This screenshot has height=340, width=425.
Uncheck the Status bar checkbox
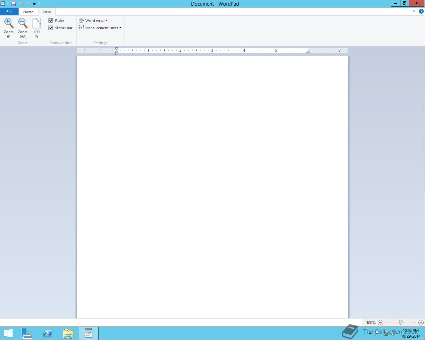tap(51, 28)
